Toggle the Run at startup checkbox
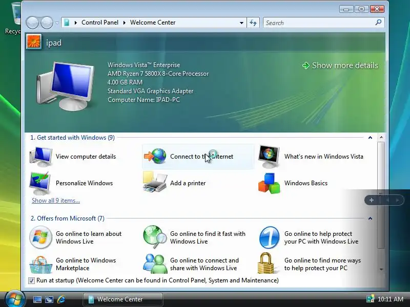This screenshot has height=307, width=410. click(x=31, y=280)
